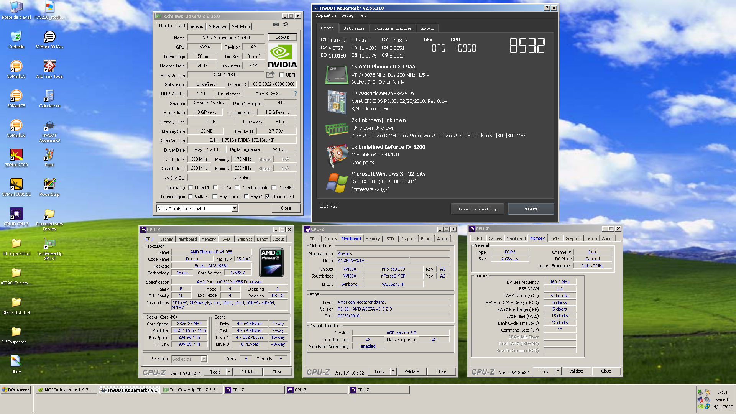Open Paint desktop shortcut

(49, 158)
